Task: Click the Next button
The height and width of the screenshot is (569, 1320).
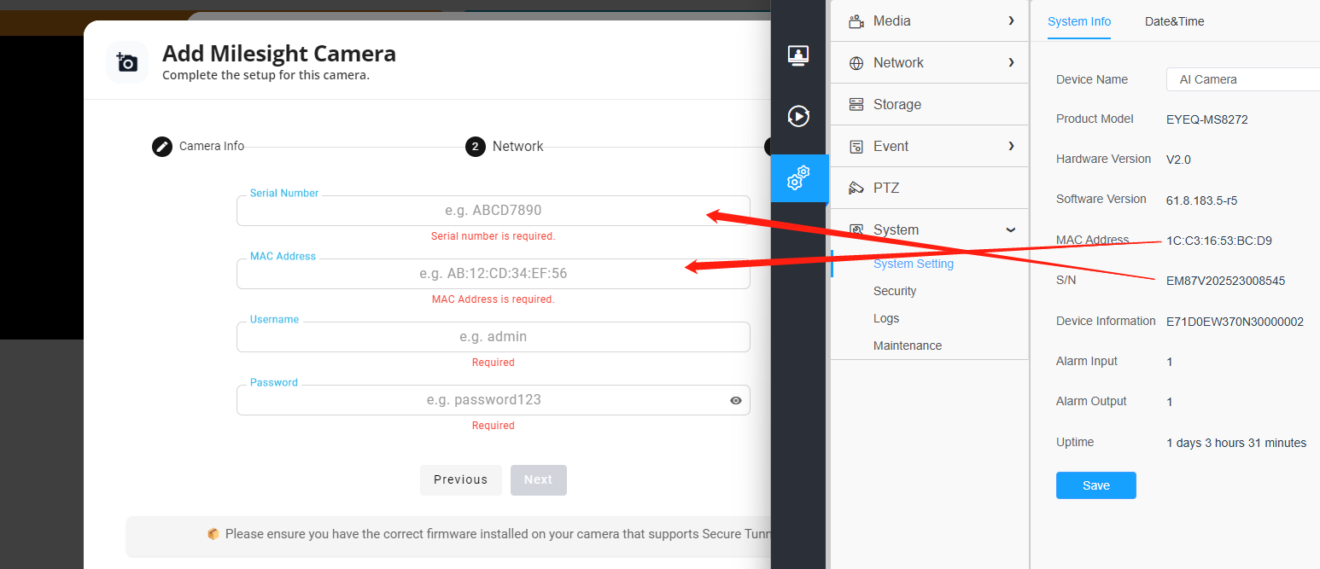Action: (539, 480)
